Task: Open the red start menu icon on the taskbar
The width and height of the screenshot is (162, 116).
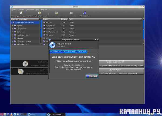Action: [2, 114]
